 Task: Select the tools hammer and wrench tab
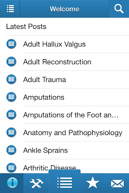(x=37, y=183)
